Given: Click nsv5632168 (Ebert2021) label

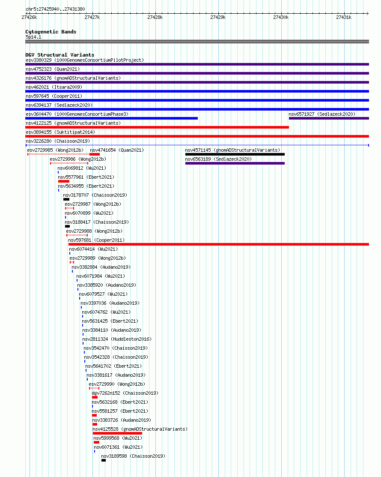Looking at the screenshot, I should [x=120, y=402].
